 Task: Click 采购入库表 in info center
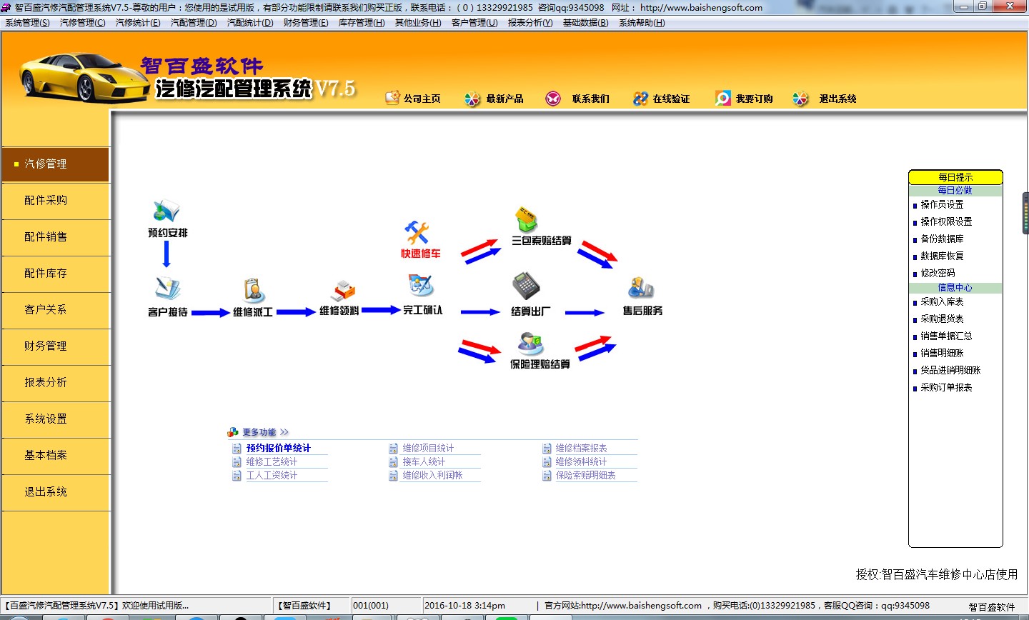[942, 302]
